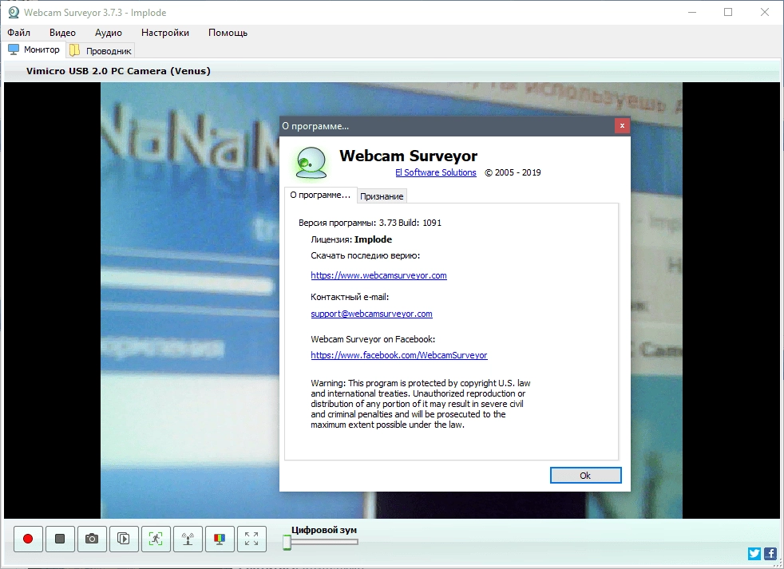The width and height of the screenshot is (784, 569).
Task: Open the Настройки menu
Action: (165, 33)
